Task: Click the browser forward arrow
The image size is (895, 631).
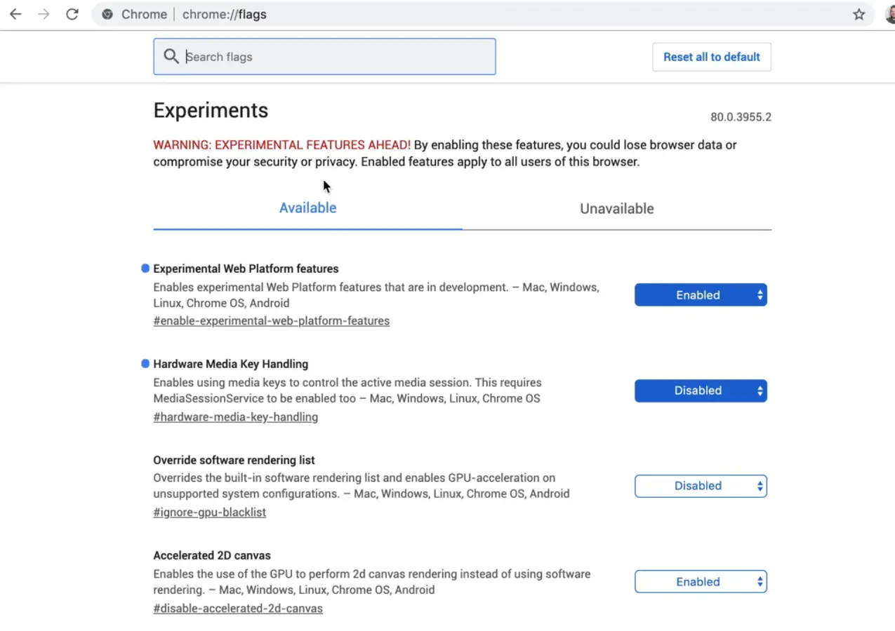Action: pyautogui.click(x=44, y=14)
